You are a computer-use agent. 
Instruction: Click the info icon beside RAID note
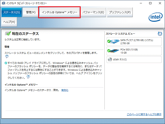(6, 63)
